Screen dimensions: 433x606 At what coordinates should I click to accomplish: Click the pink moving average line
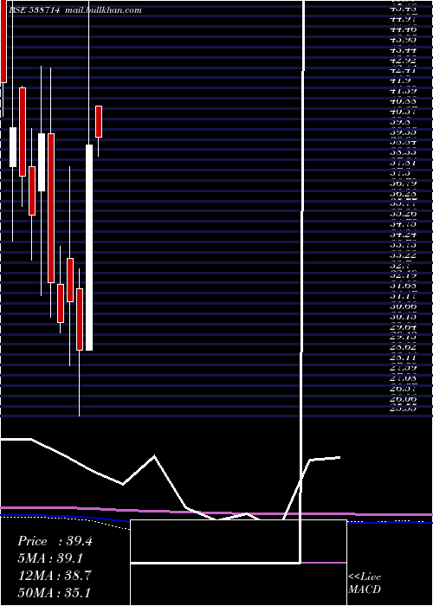[x=216, y=513]
